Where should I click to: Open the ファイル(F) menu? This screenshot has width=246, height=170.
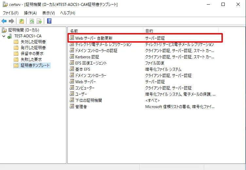pos(11,13)
